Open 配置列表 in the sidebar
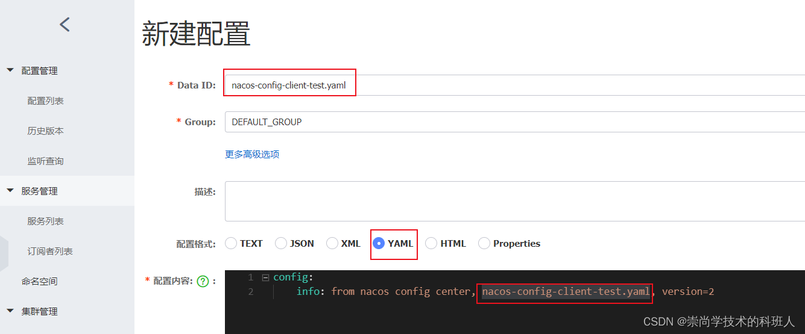 pos(46,101)
